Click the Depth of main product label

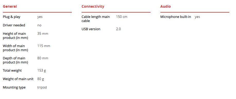[x=15, y=60]
